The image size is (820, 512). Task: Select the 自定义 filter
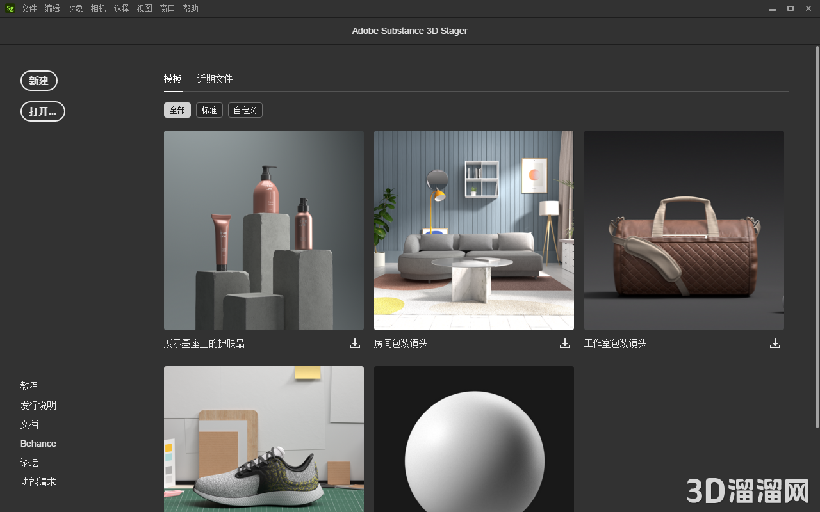(x=245, y=109)
